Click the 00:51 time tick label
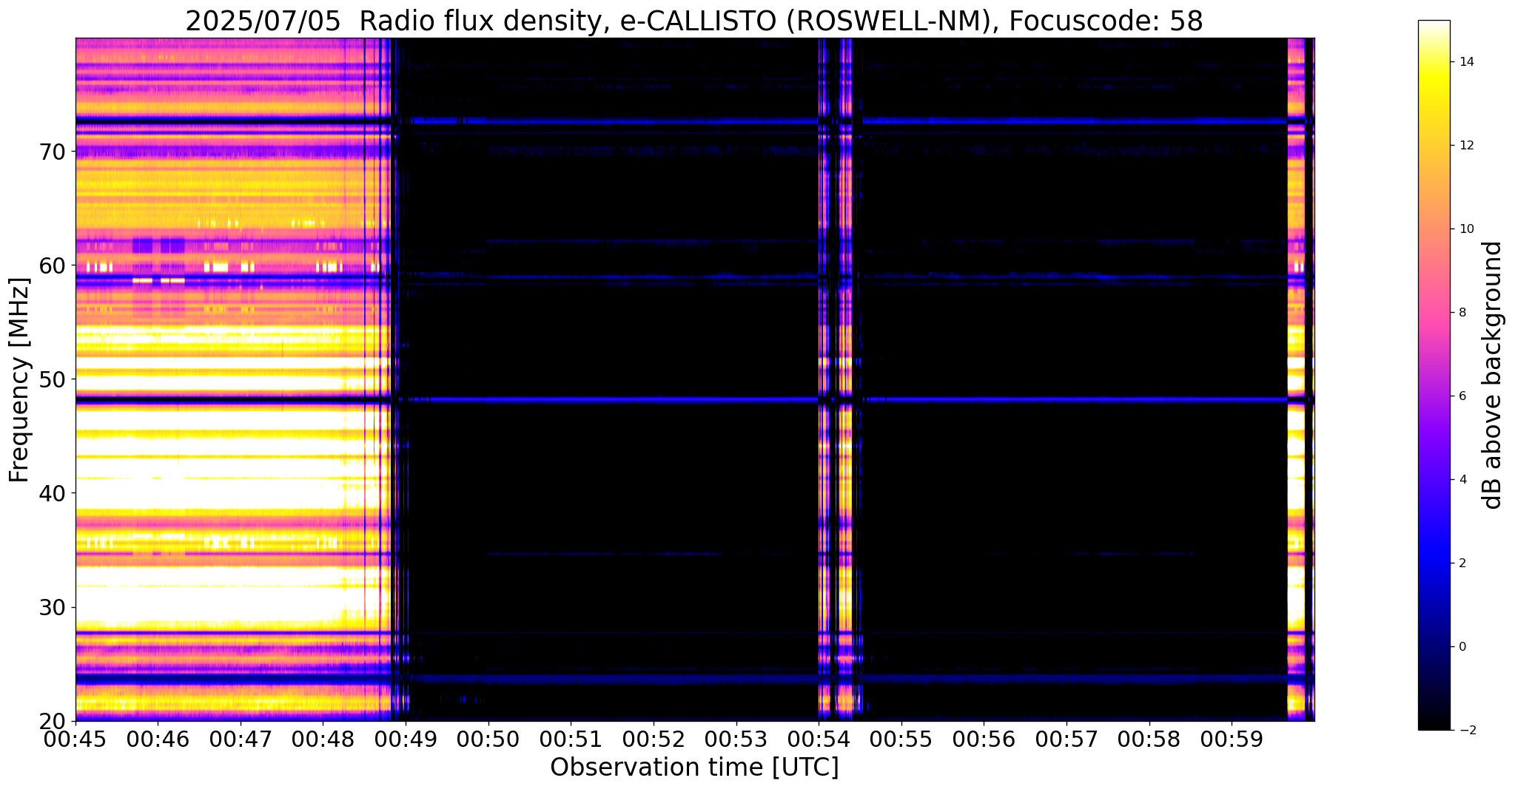This screenshot has width=1515, height=789. tap(571, 739)
